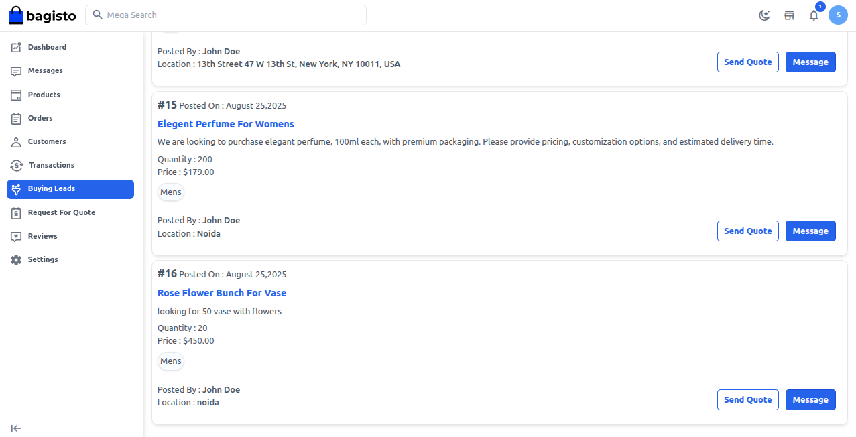Select the Messages icon in sidebar

point(16,70)
